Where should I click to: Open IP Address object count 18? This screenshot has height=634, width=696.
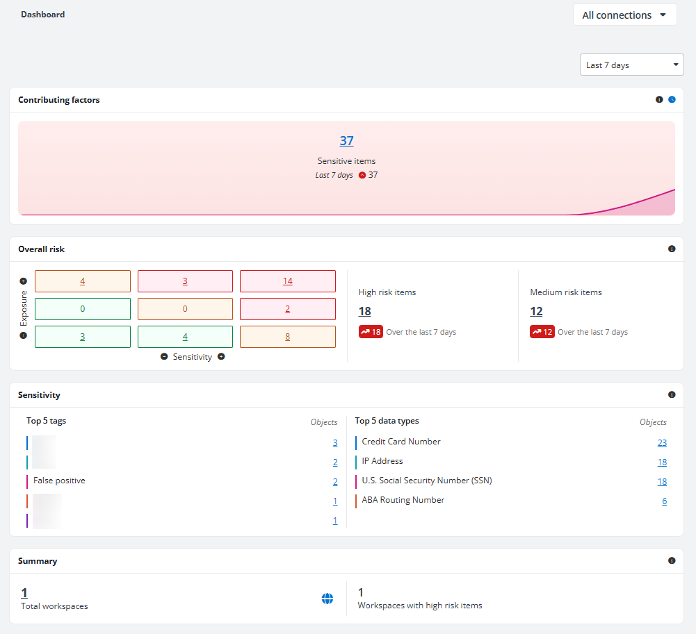coord(662,462)
